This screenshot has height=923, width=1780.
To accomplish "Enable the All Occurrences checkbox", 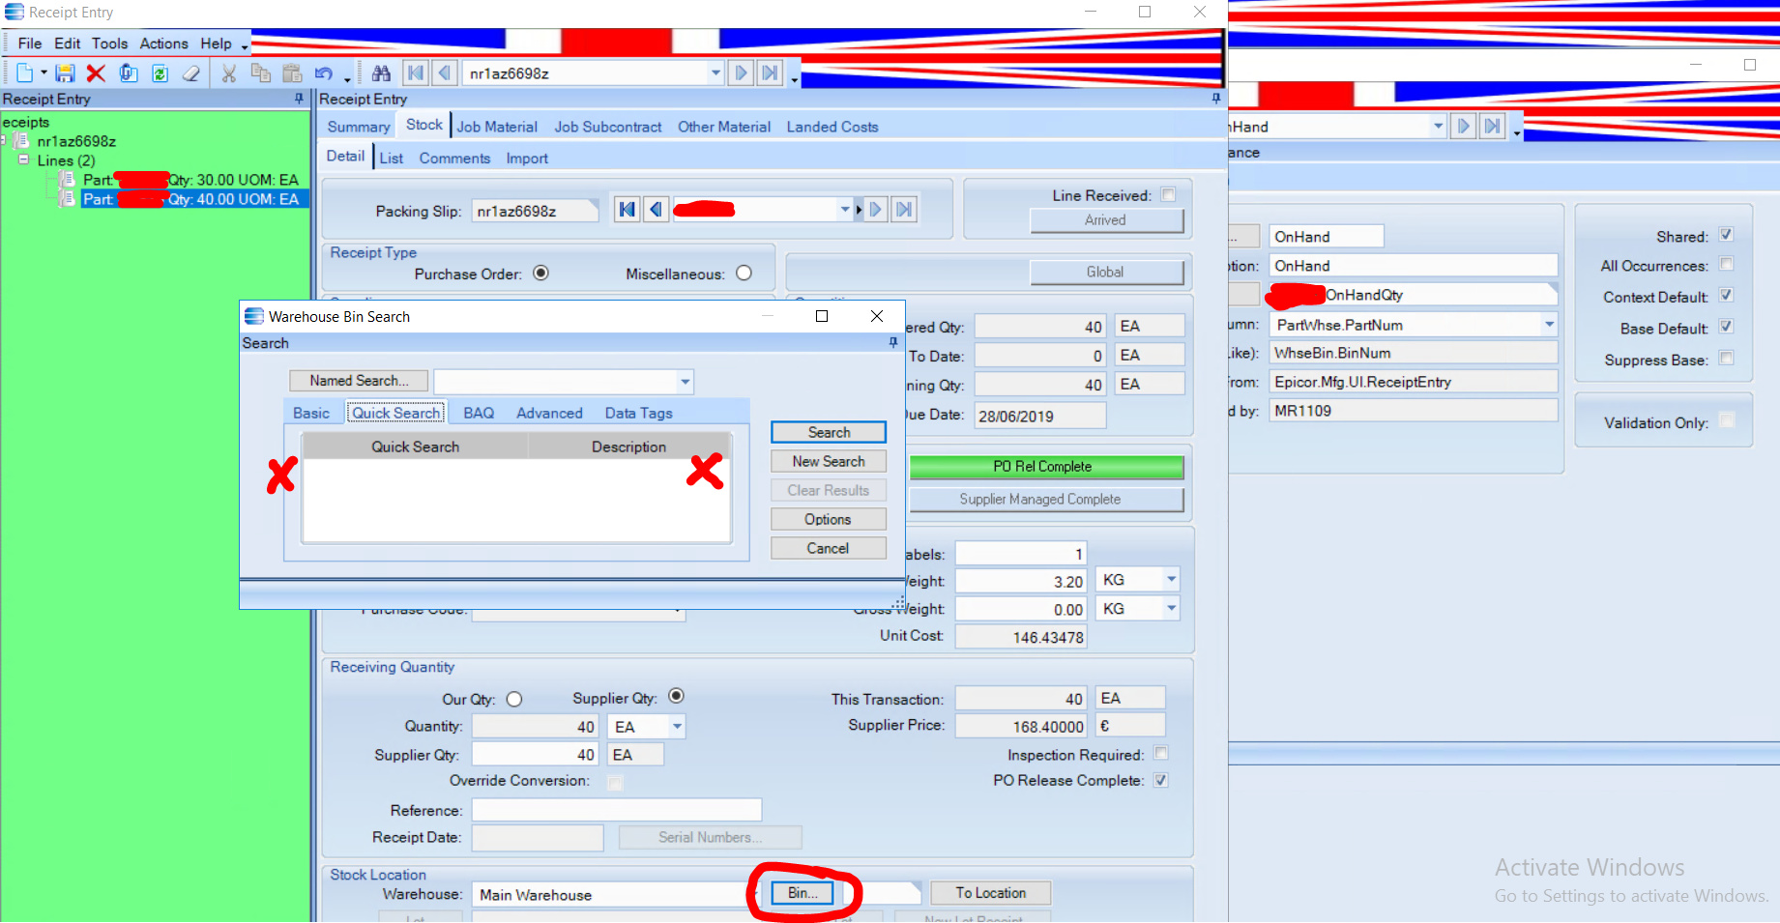I will (1726, 264).
